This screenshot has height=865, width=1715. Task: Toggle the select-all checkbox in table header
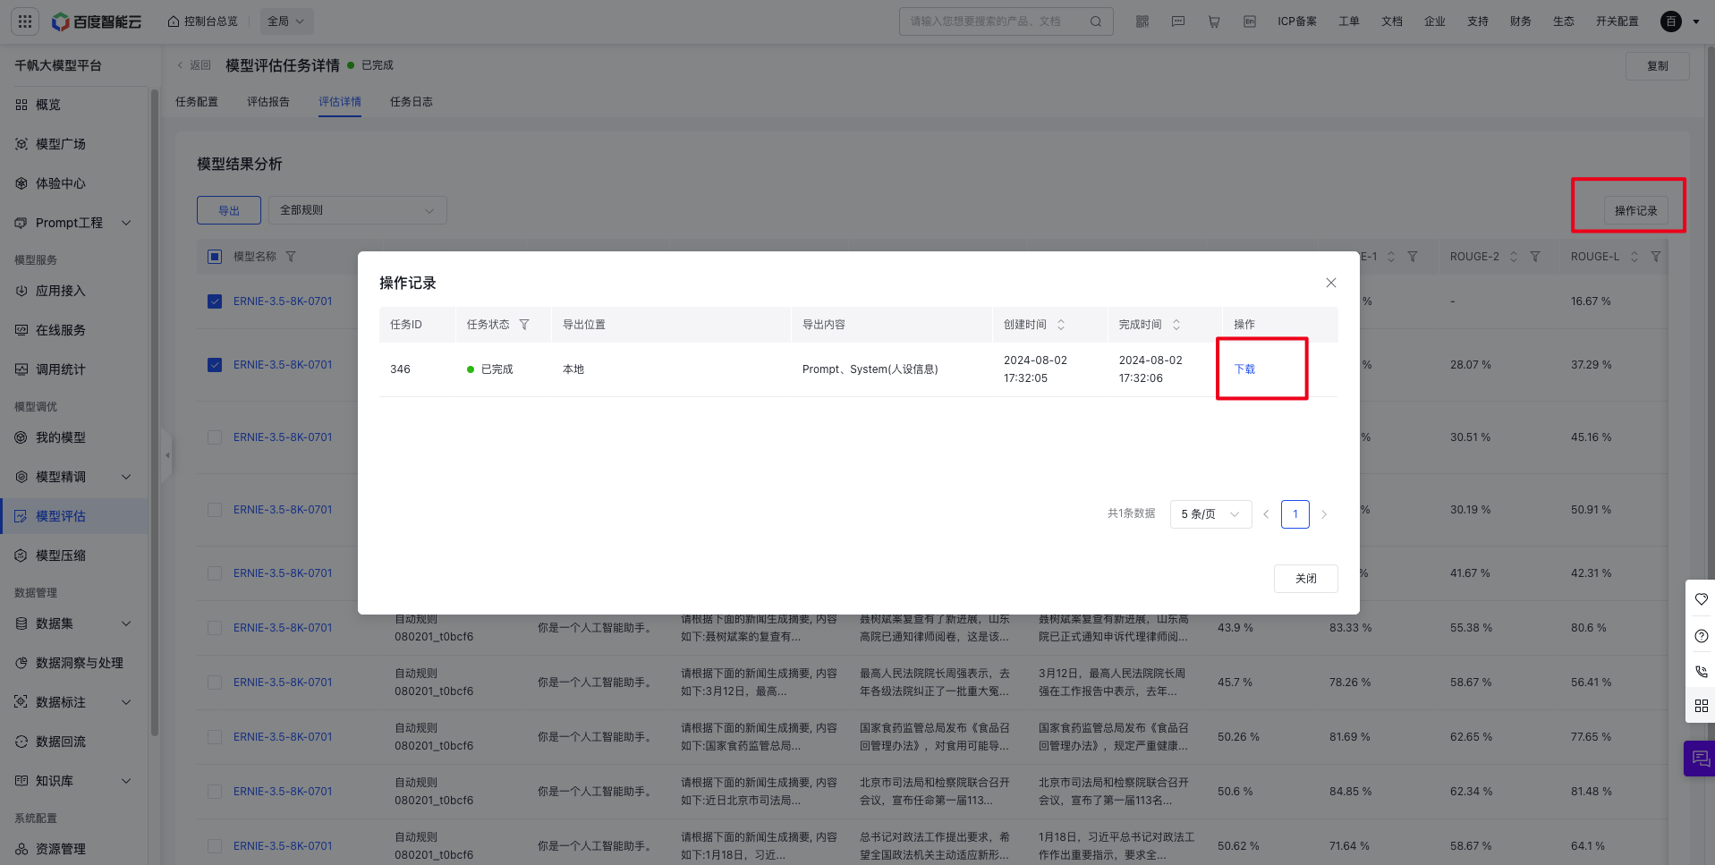(x=215, y=257)
